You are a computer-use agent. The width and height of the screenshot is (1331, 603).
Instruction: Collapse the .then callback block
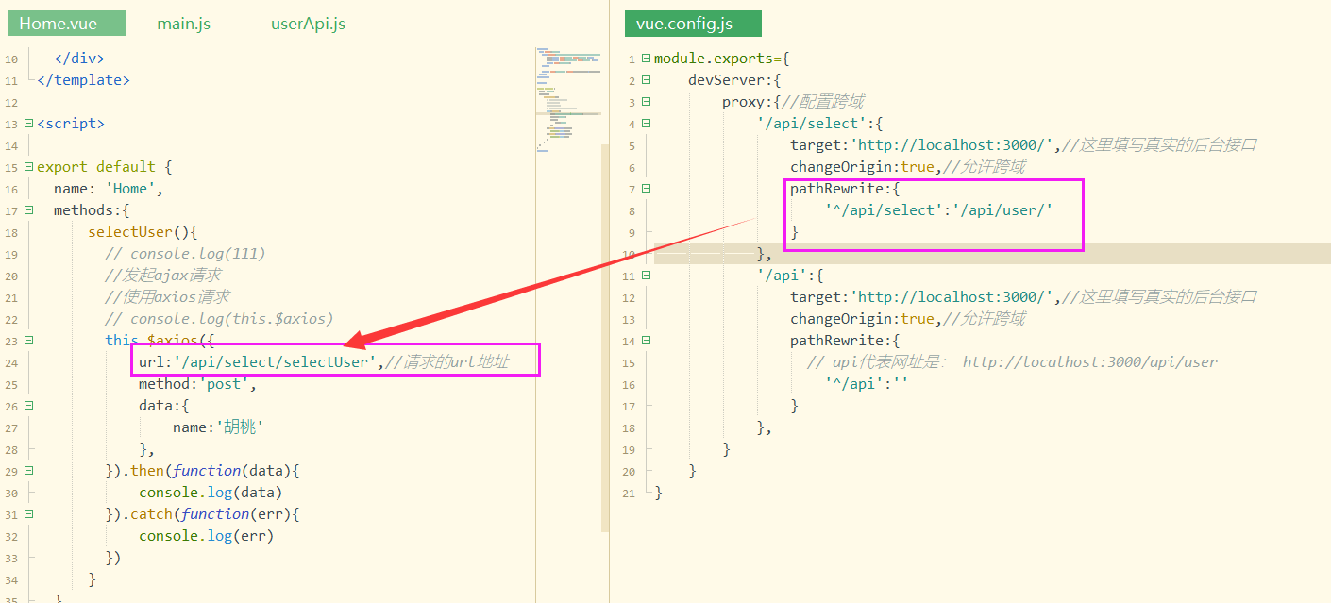(29, 470)
